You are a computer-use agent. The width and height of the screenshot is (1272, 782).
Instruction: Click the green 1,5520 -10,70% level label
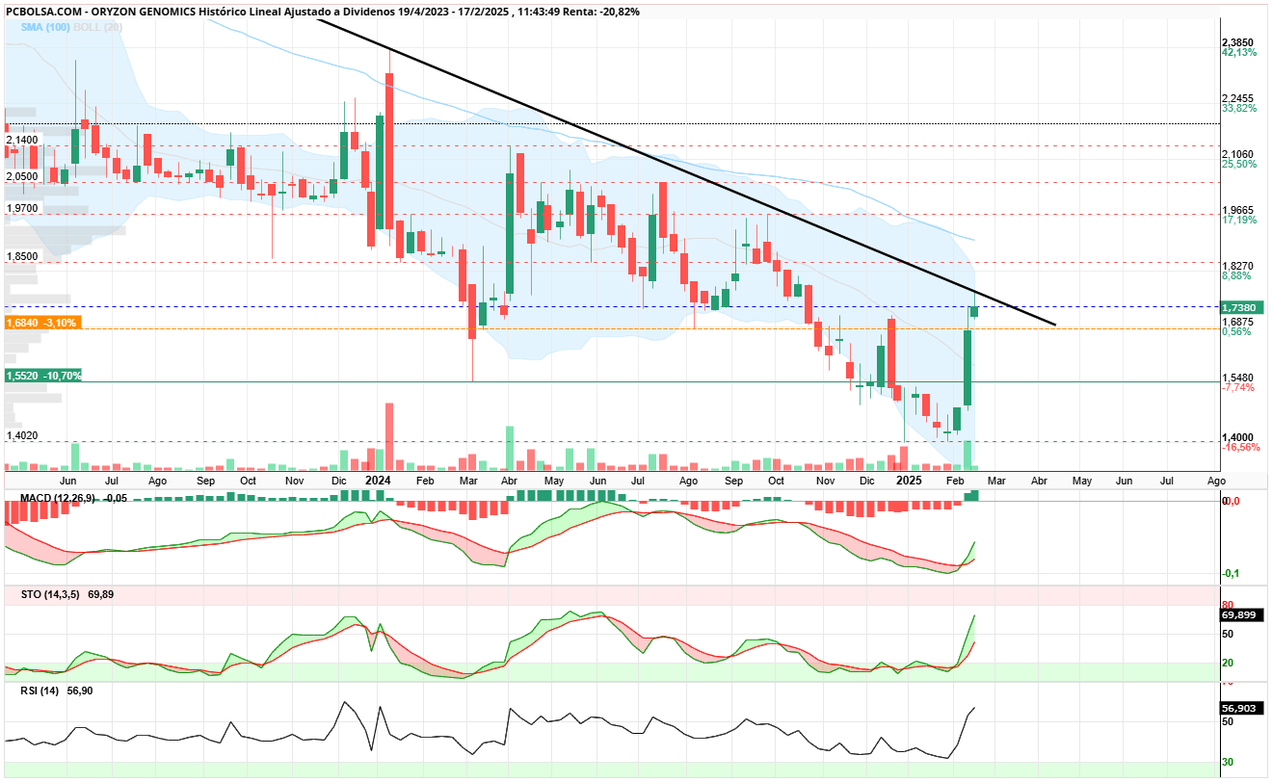tap(43, 376)
